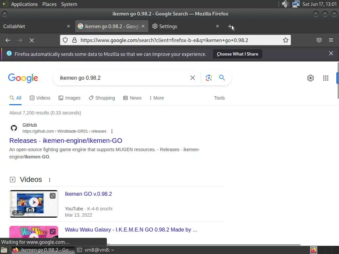339x254 pixels.
Task: Filter results by News
Action: (132, 98)
